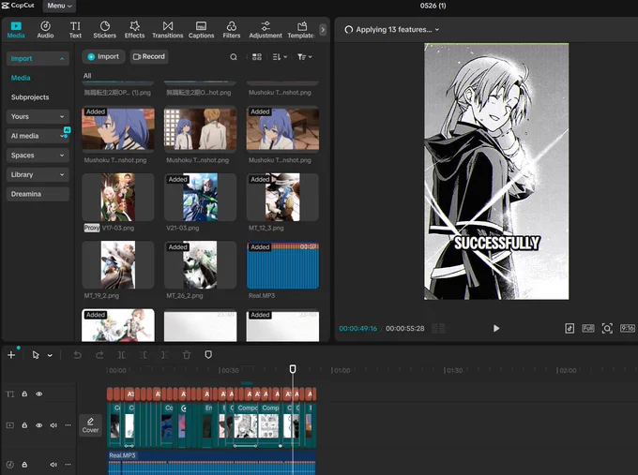Select the V21-03.png thumbnail
638x475 pixels.
(200, 198)
